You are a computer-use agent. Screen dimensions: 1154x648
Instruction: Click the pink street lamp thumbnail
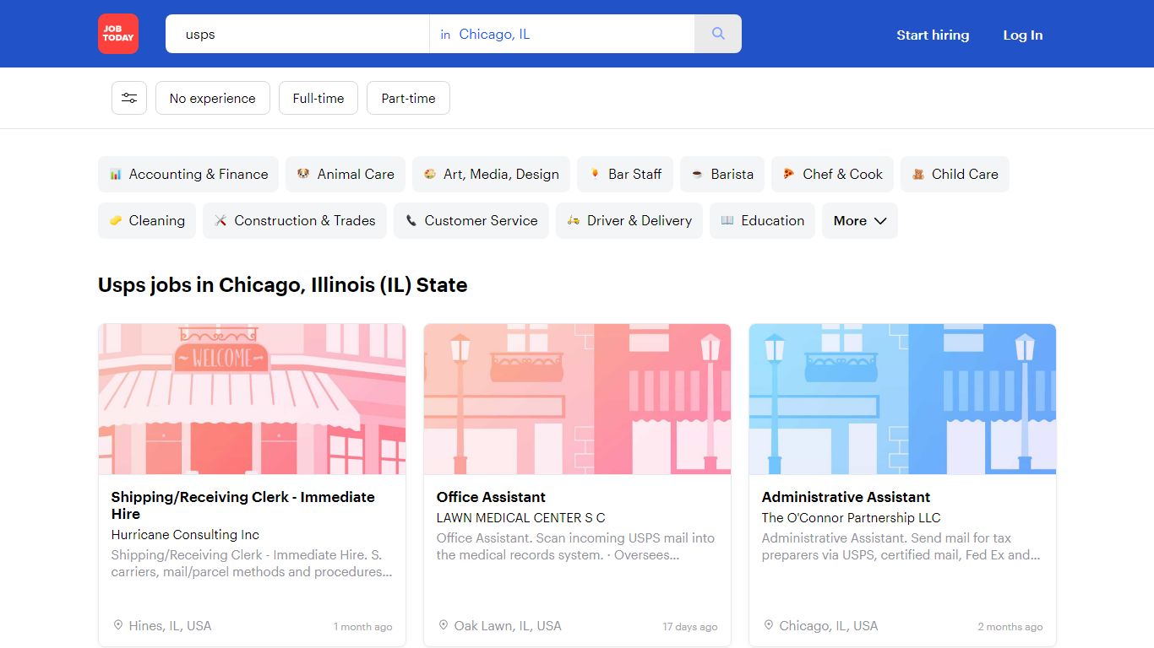577,399
